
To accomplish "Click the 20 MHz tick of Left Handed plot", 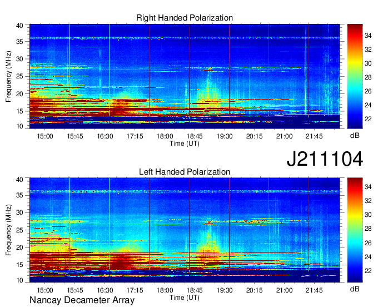I will coord(19,247).
